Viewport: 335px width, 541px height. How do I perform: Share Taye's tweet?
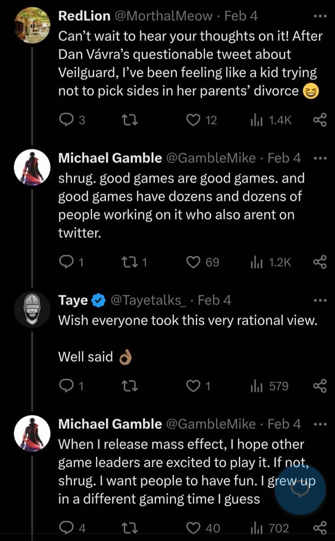point(320,386)
